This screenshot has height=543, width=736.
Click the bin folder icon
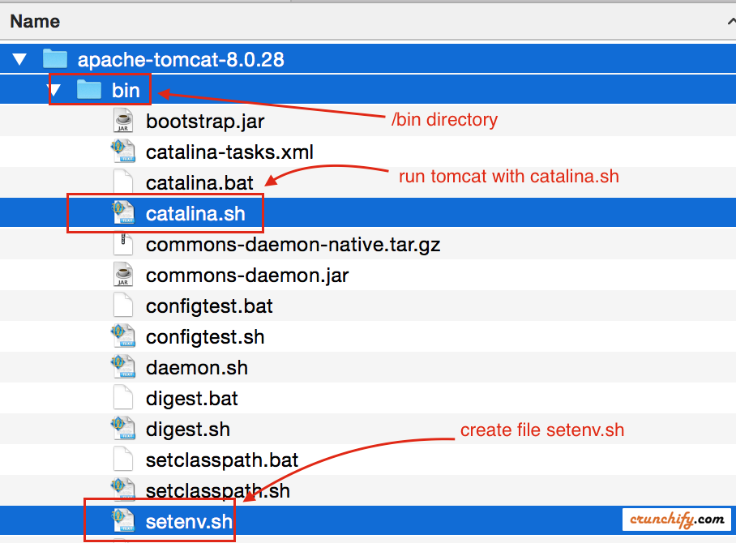88,91
